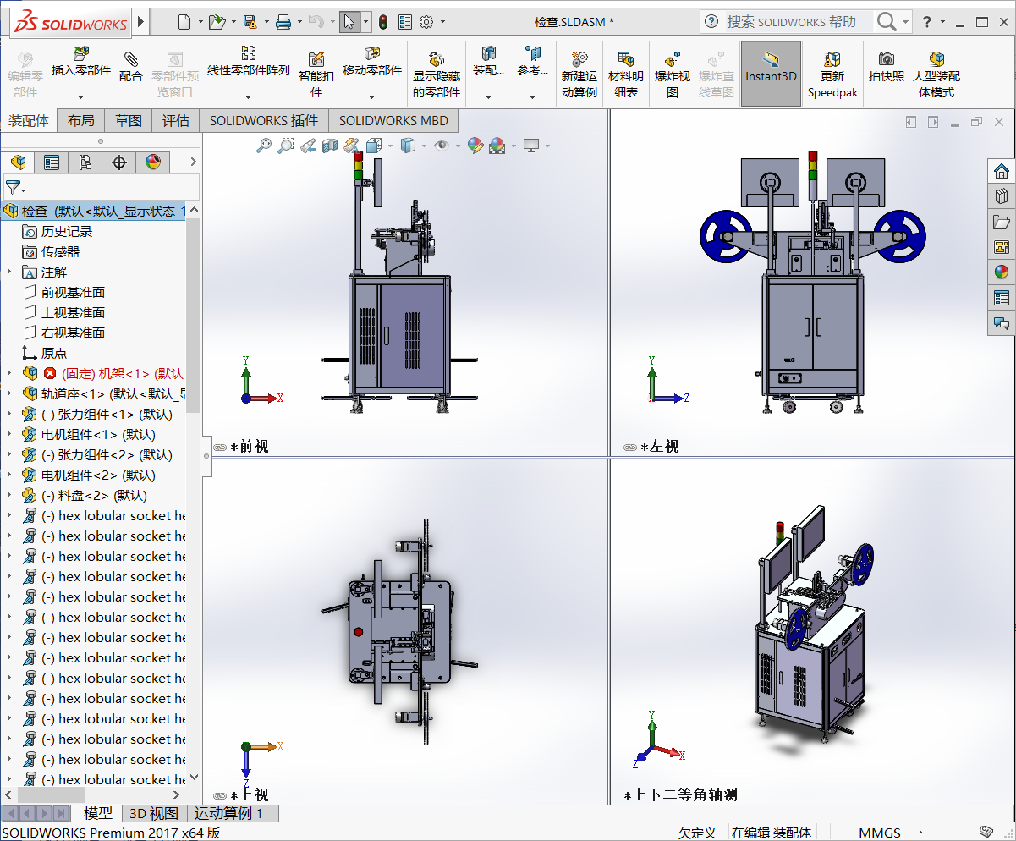Screen dimensions: 1016x841
Task: Click the Rebuild traffic light icon
Action: tap(382, 22)
